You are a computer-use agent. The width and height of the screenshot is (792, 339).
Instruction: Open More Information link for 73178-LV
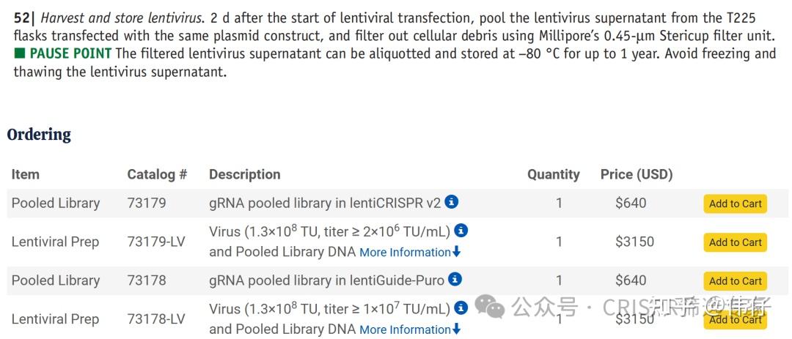[405, 330]
